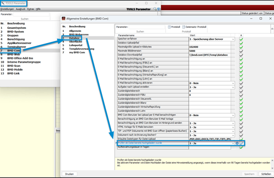Screen dimensions: 274x178
Task: Select BMD-System in TOOLS Parameter list
Action: click(16, 32)
